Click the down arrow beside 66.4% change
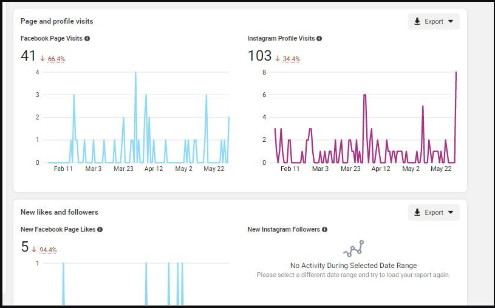 [x=43, y=59]
